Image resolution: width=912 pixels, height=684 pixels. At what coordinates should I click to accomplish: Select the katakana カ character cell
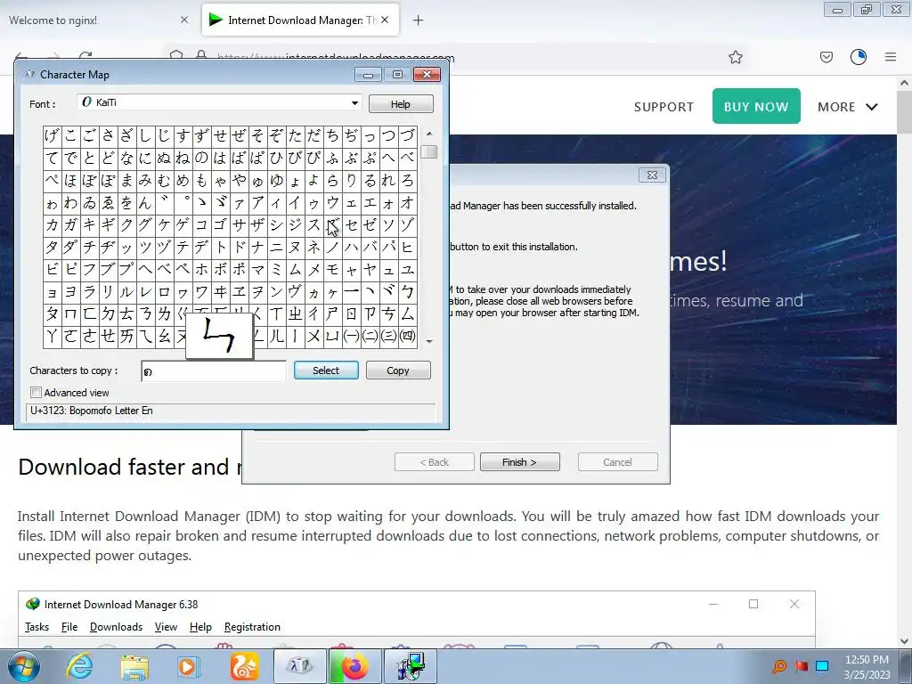(52, 224)
